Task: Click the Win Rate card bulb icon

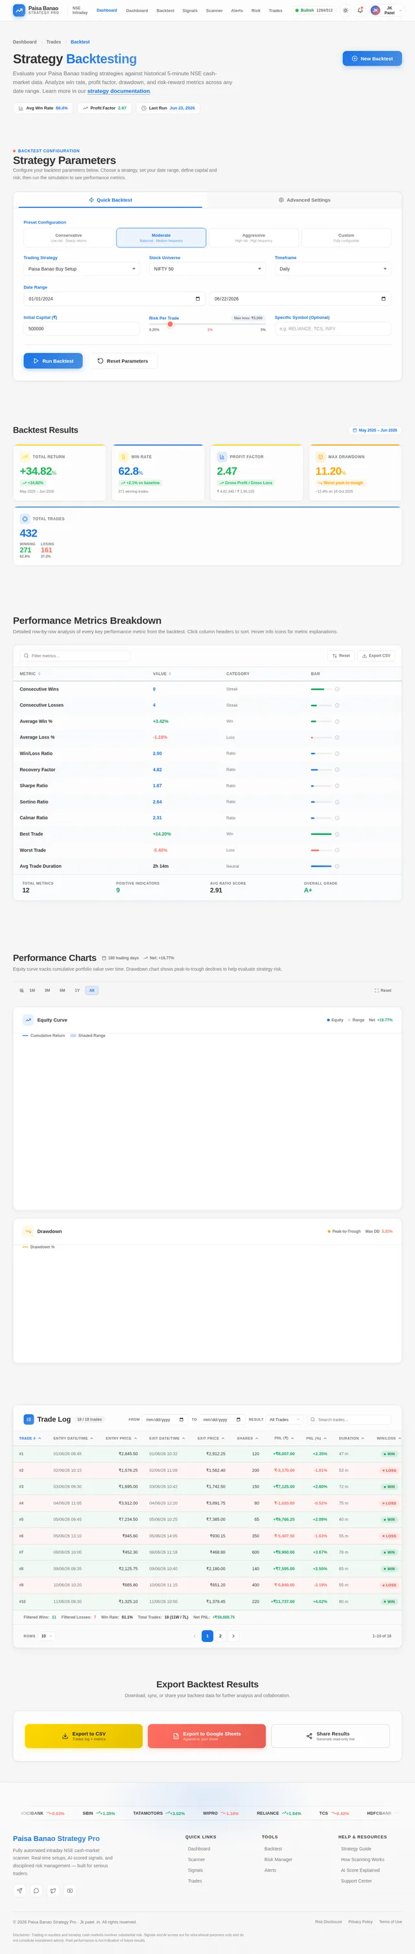Action: pos(123,457)
